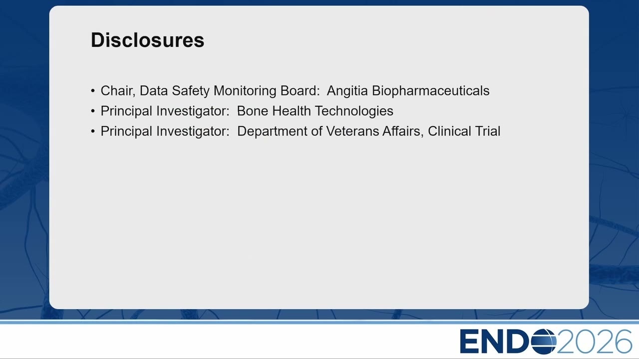Click the words Clinical Trial
This screenshot has width=639, height=359.
click(464, 131)
